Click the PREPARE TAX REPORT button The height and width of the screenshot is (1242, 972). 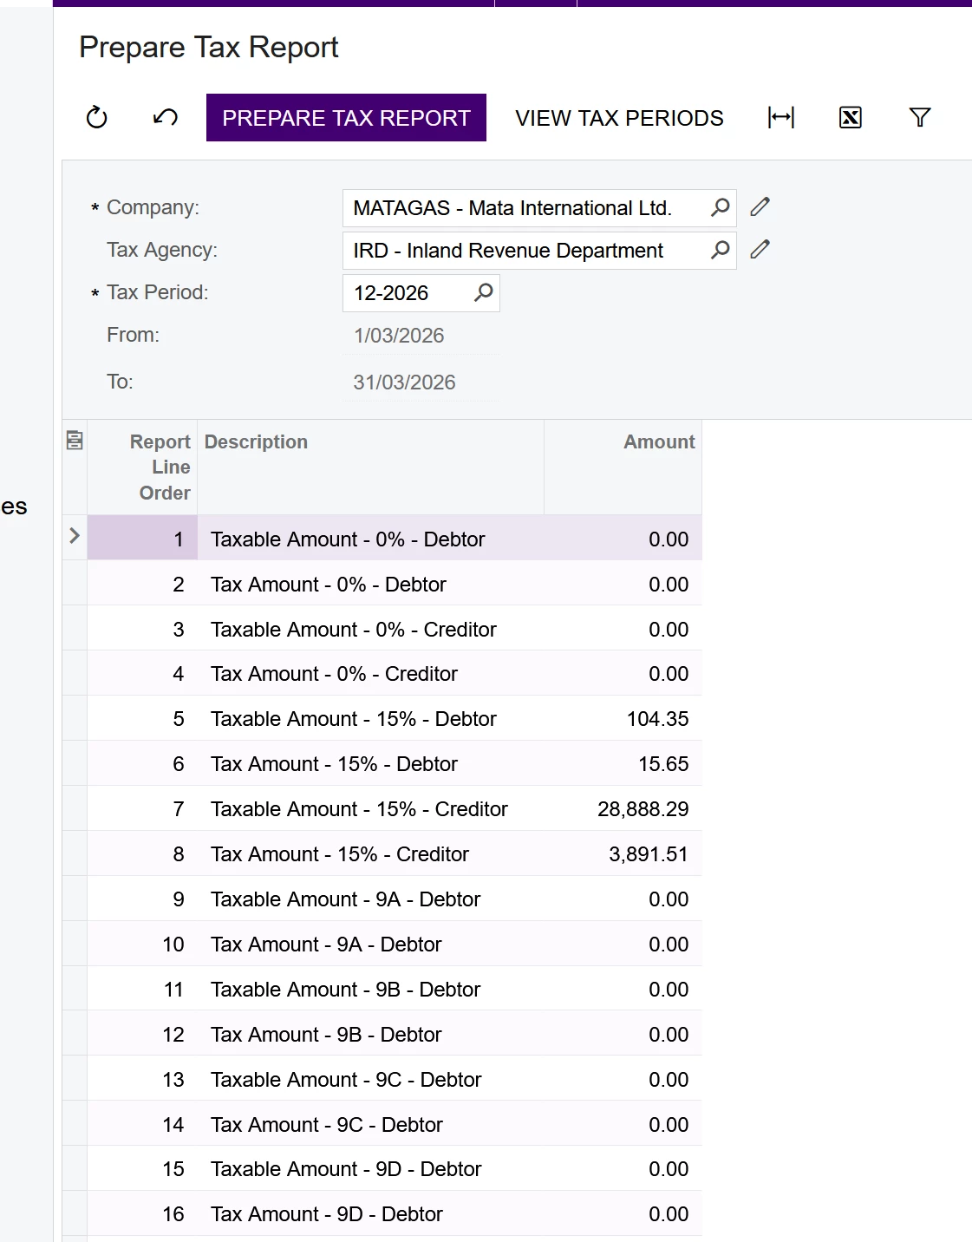click(x=346, y=117)
